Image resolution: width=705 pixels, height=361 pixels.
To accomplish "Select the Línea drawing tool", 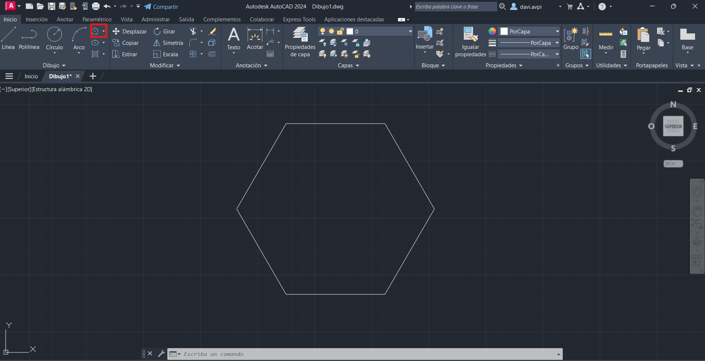I will coord(8,39).
